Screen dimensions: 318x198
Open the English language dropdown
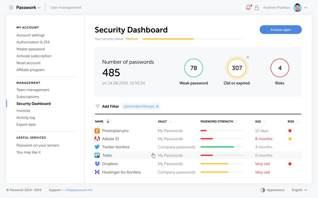299,190
